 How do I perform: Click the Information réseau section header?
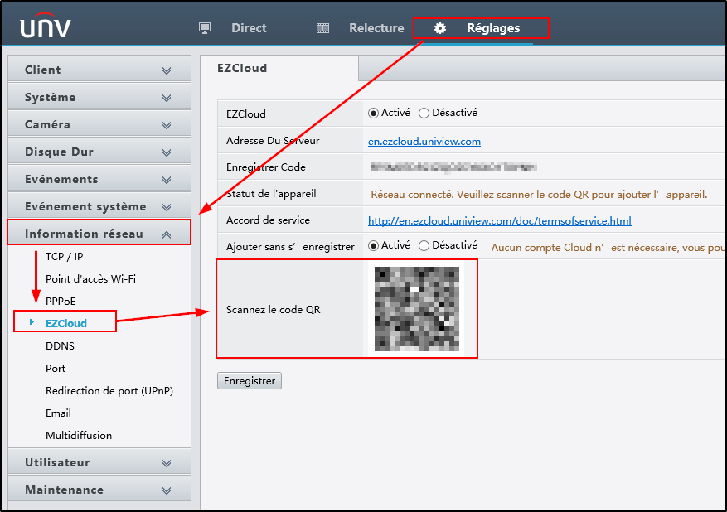pos(99,234)
